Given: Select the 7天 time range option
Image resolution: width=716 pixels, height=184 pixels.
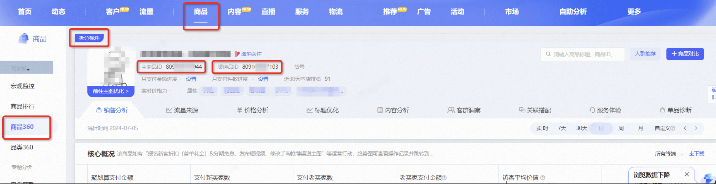Looking at the screenshot, I should (562, 128).
